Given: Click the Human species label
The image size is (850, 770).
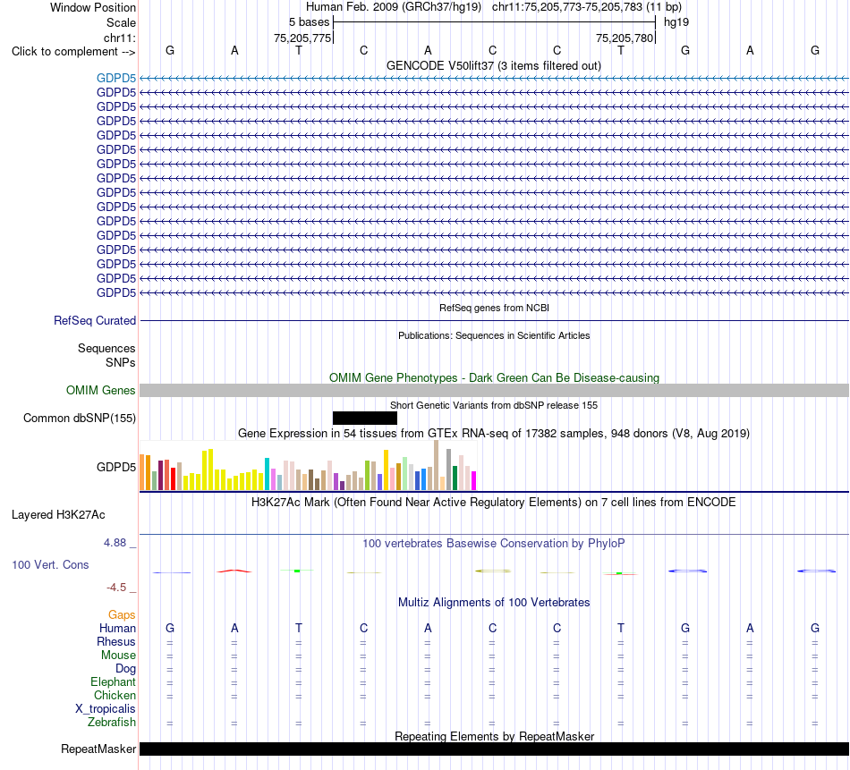Looking at the screenshot, I should 117,628.
